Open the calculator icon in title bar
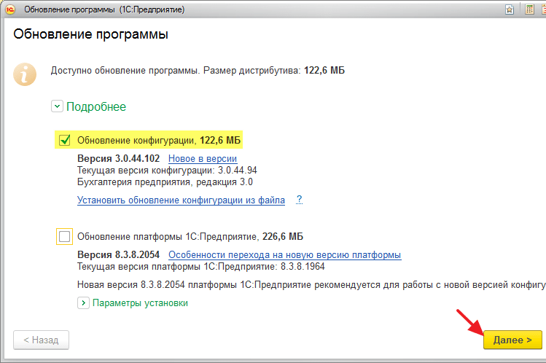This screenshot has width=546, height=363. (x=529, y=9)
